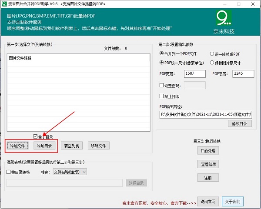Click 添加目录 button
The height and width of the screenshot is (209, 261).
pyautogui.click(x=44, y=146)
